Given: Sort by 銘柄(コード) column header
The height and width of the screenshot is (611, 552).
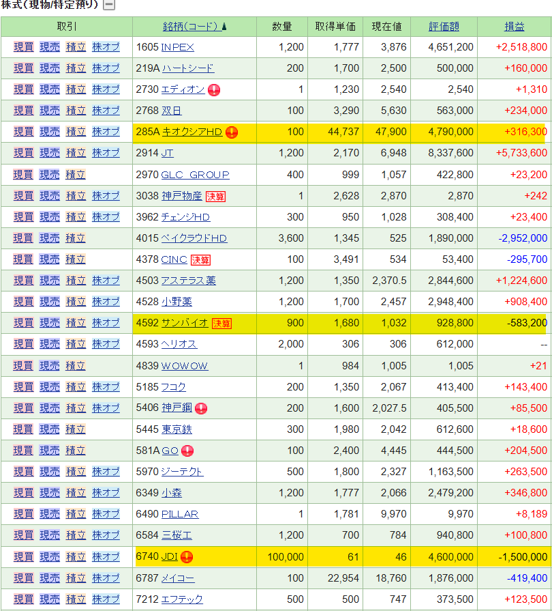Looking at the screenshot, I should [x=192, y=27].
